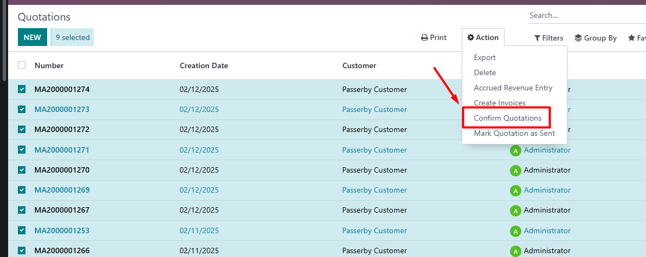This screenshot has width=646, height=257.
Task: Uncheck the row MA2000001274 checkbox
Action: [22, 89]
